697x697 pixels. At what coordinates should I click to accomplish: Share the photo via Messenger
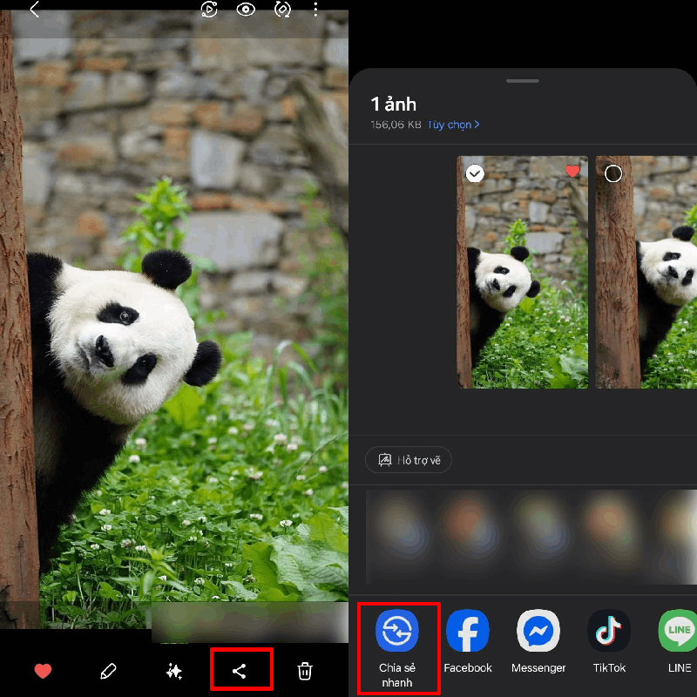tap(538, 641)
